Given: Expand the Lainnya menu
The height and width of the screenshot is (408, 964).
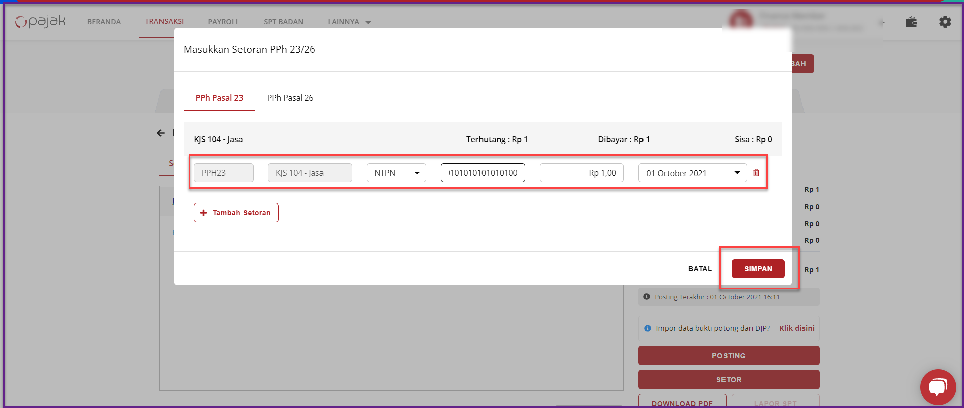Looking at the screenshot, I should pyautogui.click(x=349, y=22).
